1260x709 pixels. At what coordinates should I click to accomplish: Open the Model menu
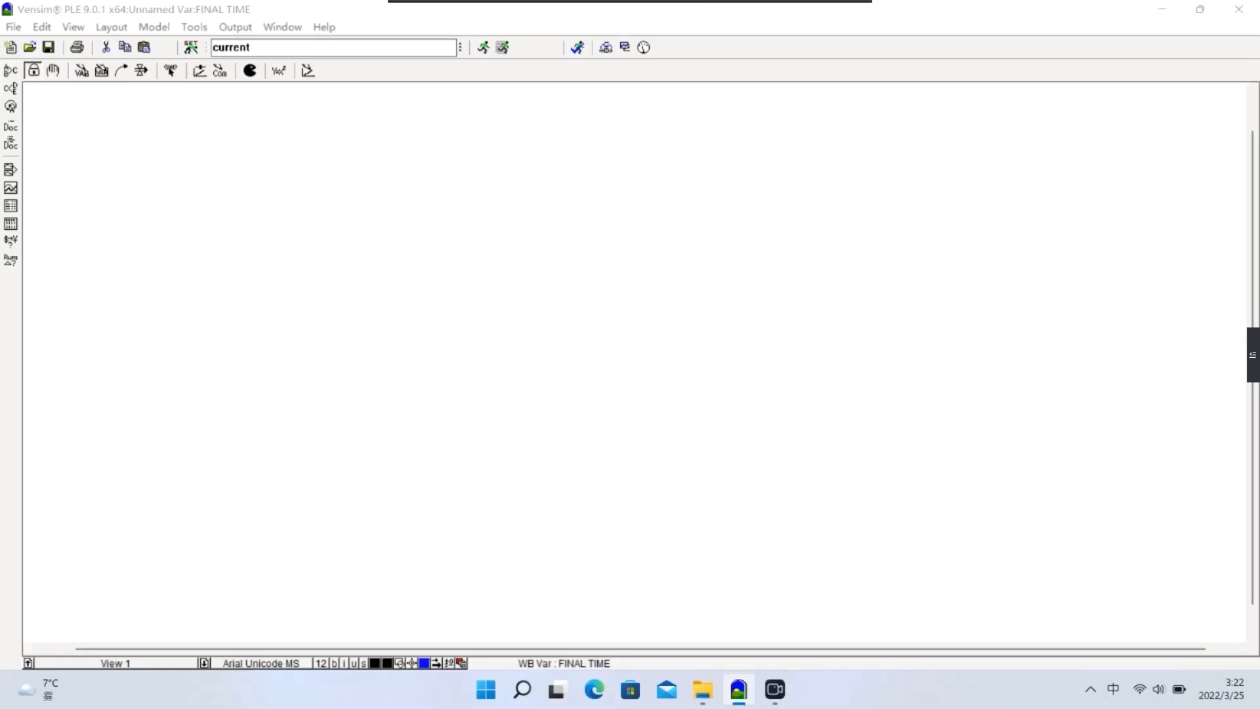pos(154,27)
